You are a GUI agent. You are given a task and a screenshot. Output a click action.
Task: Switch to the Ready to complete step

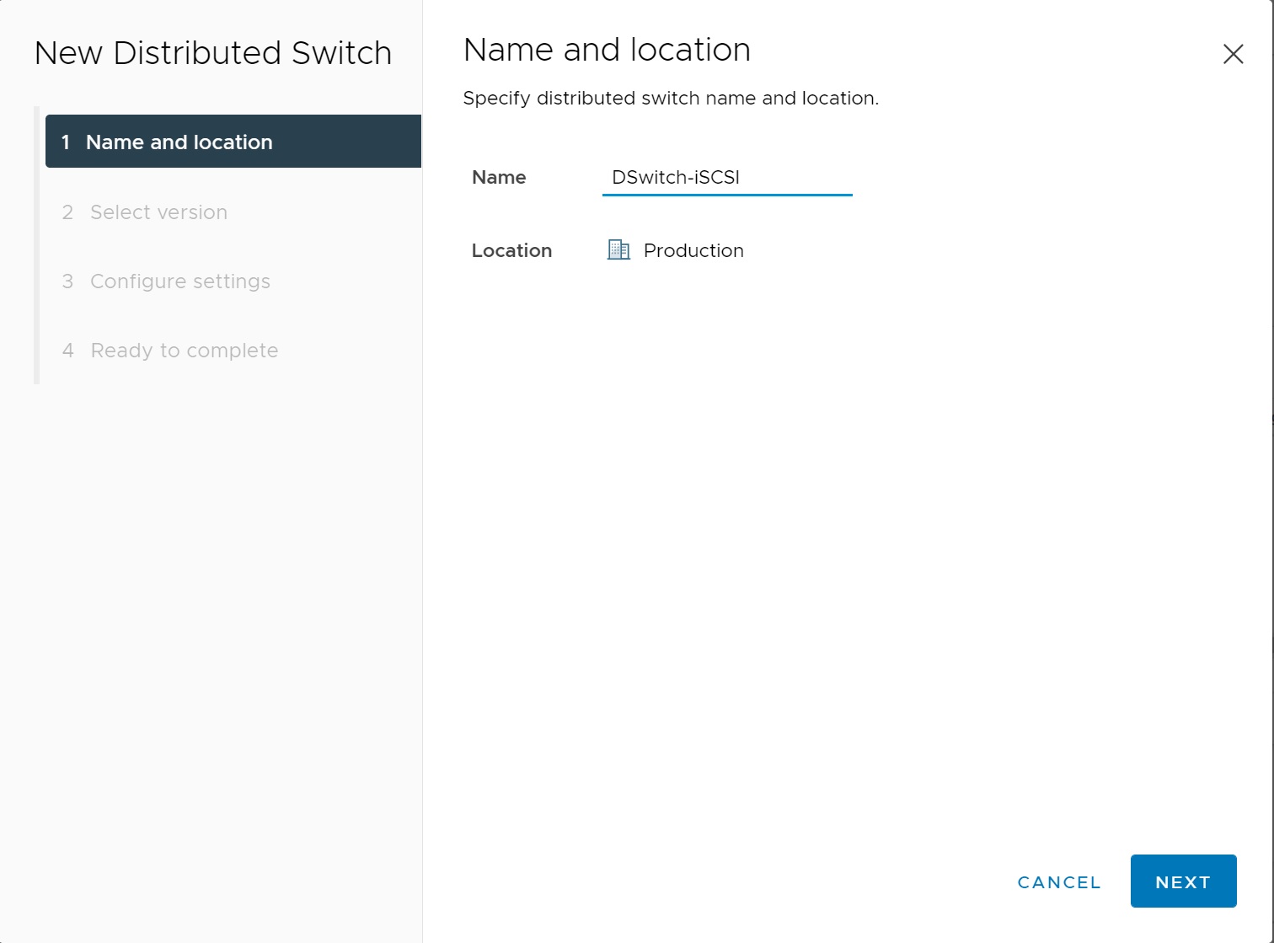click(184, 351)
